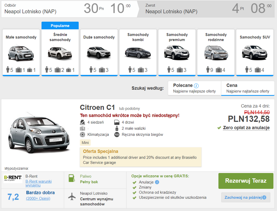This screenshot has height=211, width=277.
Task: Click the snowflake Klimatyzacja icon
Action: click(83, 134)
